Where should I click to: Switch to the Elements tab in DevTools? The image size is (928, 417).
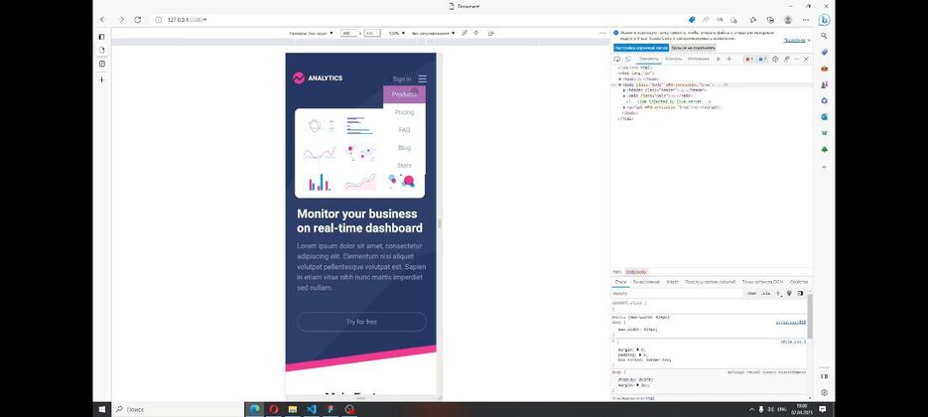pos(649,59)
